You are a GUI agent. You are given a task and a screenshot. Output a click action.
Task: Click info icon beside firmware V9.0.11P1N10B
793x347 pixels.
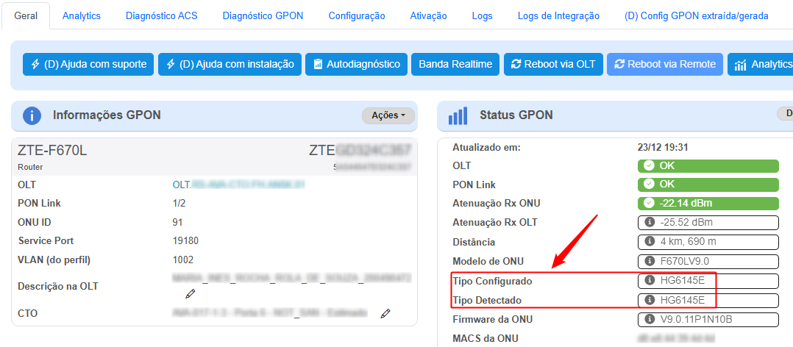650,320
